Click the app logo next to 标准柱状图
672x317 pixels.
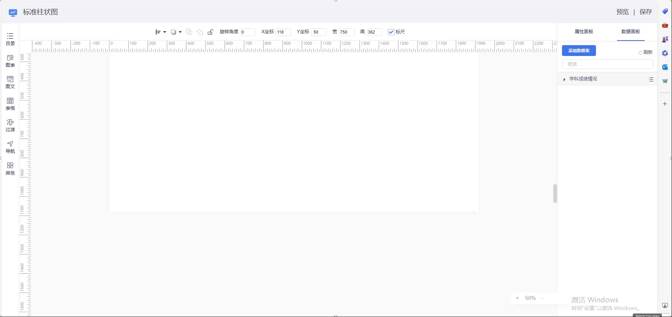point(13,13)
